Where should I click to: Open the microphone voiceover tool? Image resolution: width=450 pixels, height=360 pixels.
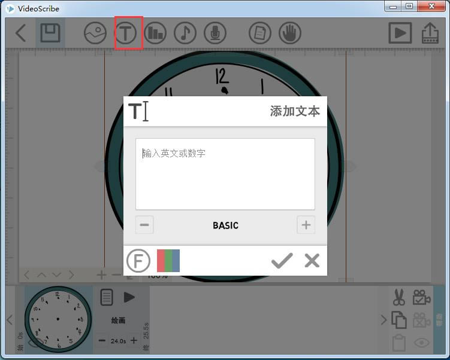pyautogui.click(x=215, y=33)
